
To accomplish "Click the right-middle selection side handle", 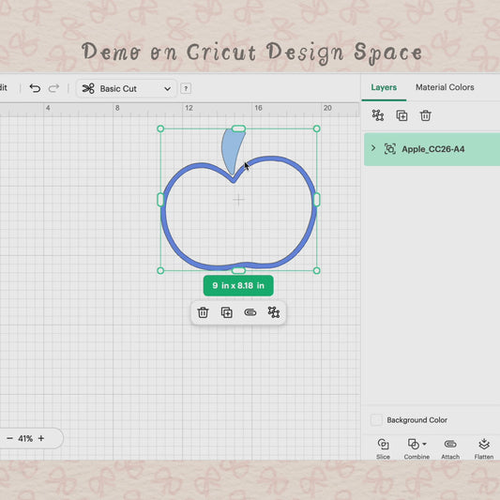I will tap(317, 200).
